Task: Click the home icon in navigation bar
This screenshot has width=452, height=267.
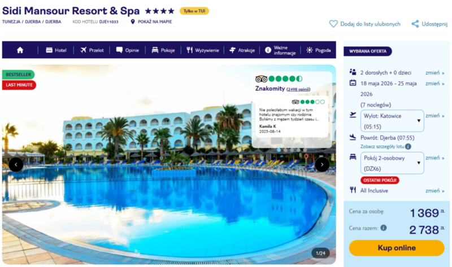Action: tap(20, 50)
